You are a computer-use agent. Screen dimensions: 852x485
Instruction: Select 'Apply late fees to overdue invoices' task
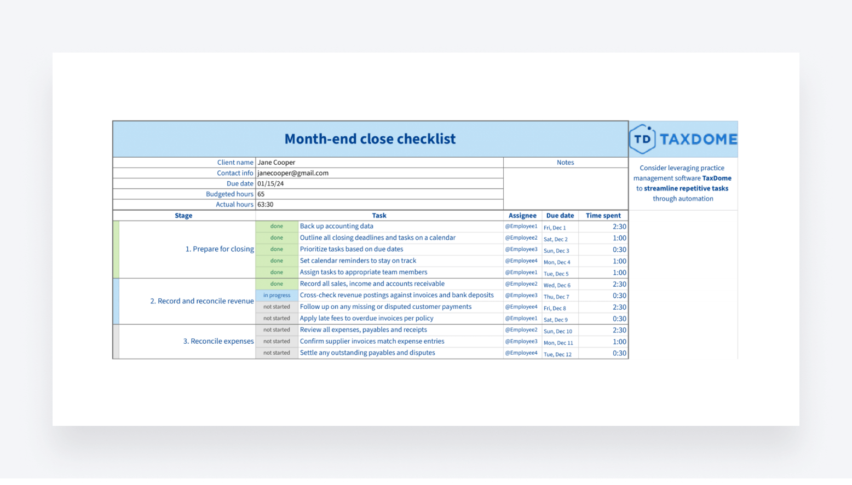366,319
